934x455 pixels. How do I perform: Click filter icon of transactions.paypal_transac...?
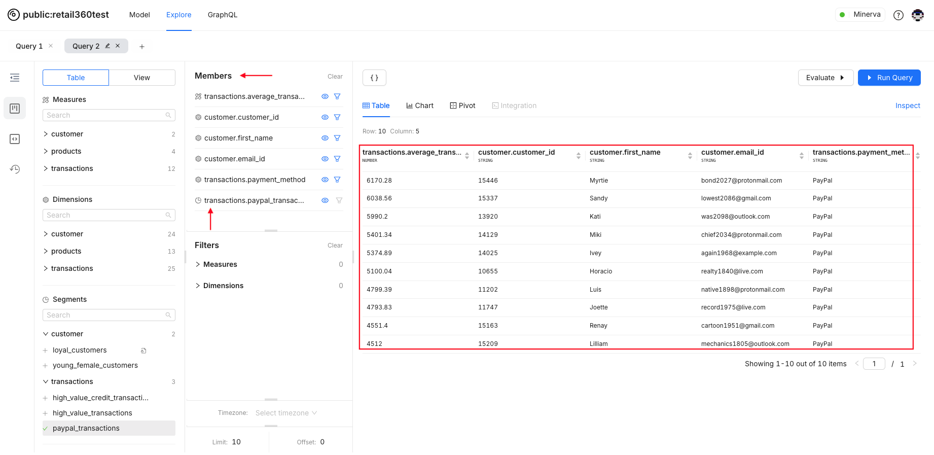click(x=339, y=200)
